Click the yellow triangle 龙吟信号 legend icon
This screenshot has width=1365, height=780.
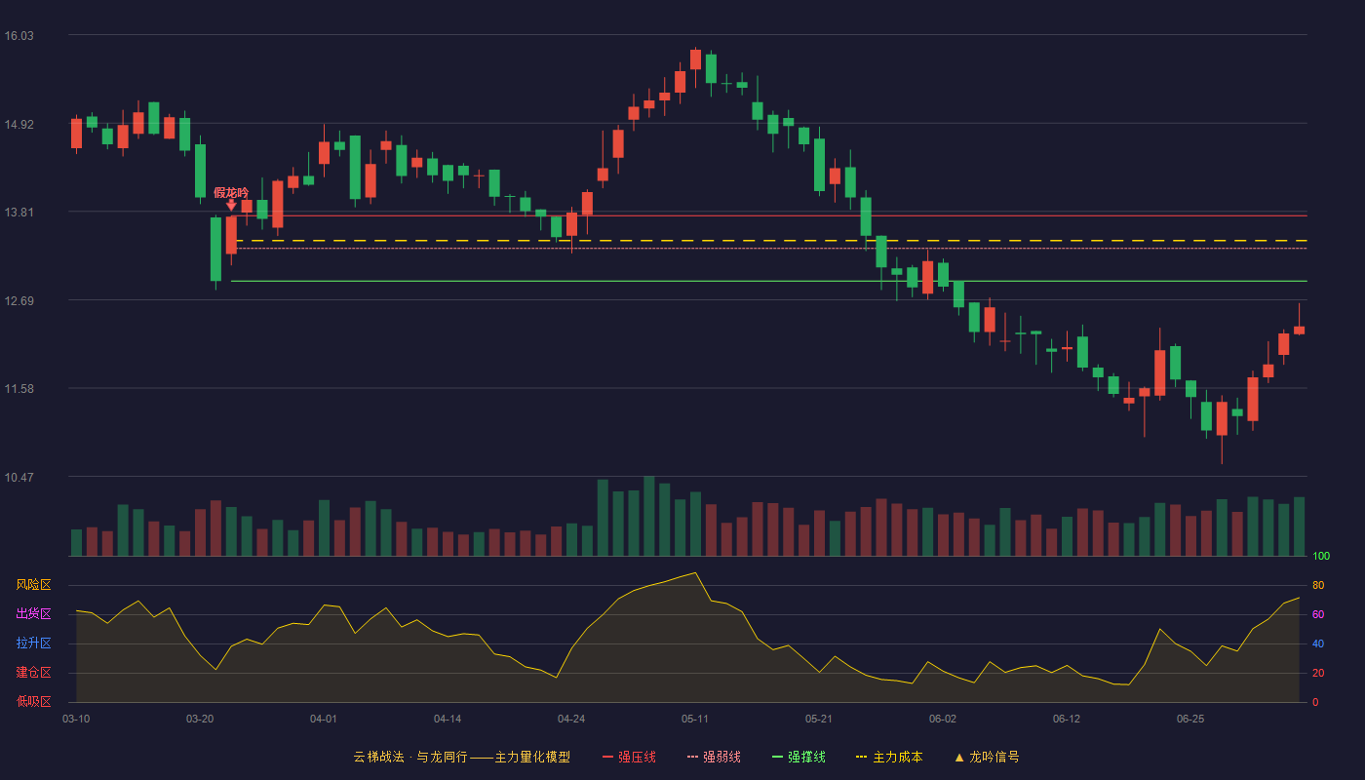coord(958,758)
